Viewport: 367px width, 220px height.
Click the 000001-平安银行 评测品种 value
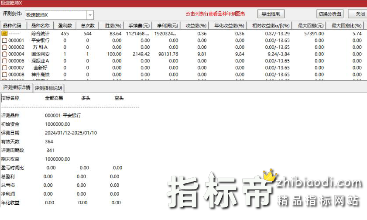pyautogui.click(x=63, y=115)
